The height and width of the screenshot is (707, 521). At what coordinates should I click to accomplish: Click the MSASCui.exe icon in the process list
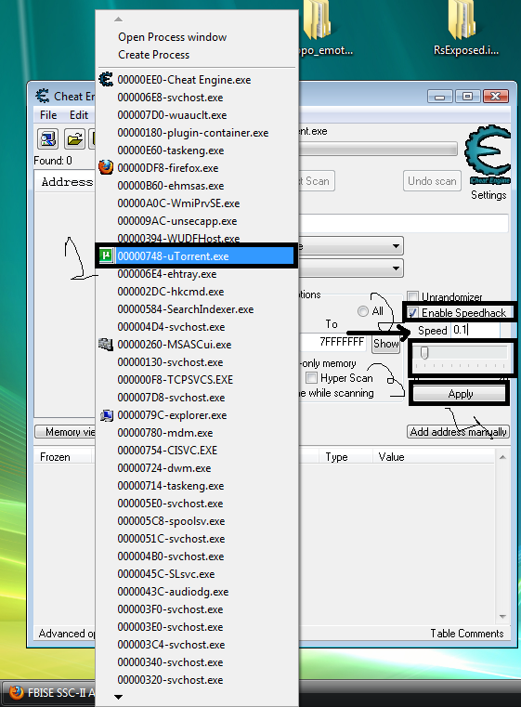pos(106,345)
